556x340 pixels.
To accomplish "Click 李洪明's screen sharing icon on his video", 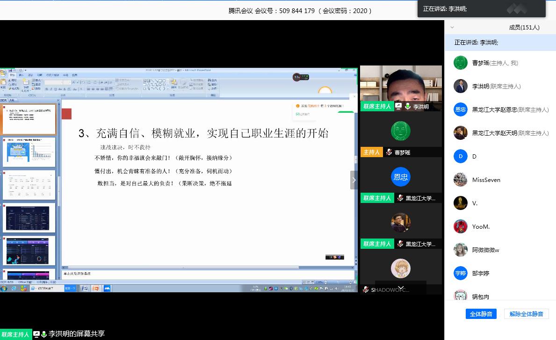I will point(398,107).
